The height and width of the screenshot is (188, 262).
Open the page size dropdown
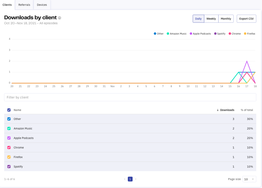(249, 179)
